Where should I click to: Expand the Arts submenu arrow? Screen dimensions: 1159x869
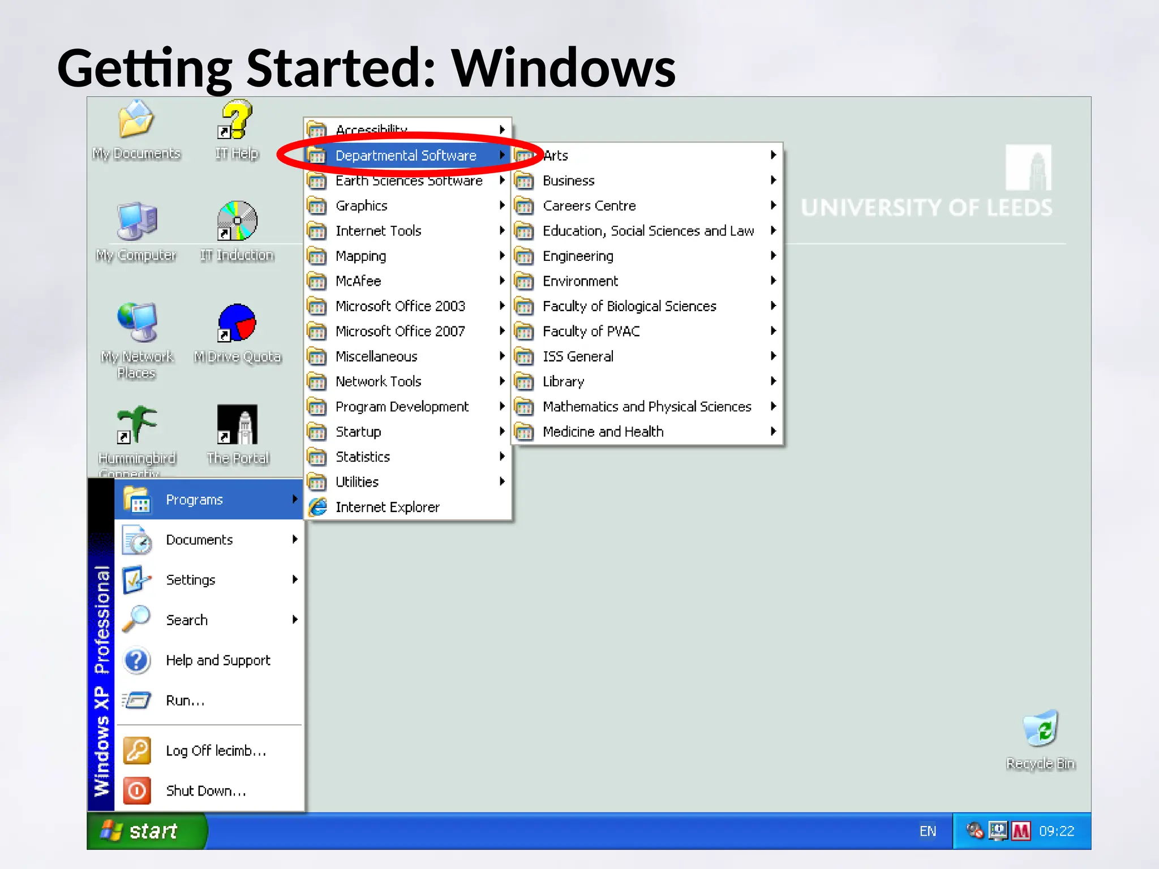point(774,155)
